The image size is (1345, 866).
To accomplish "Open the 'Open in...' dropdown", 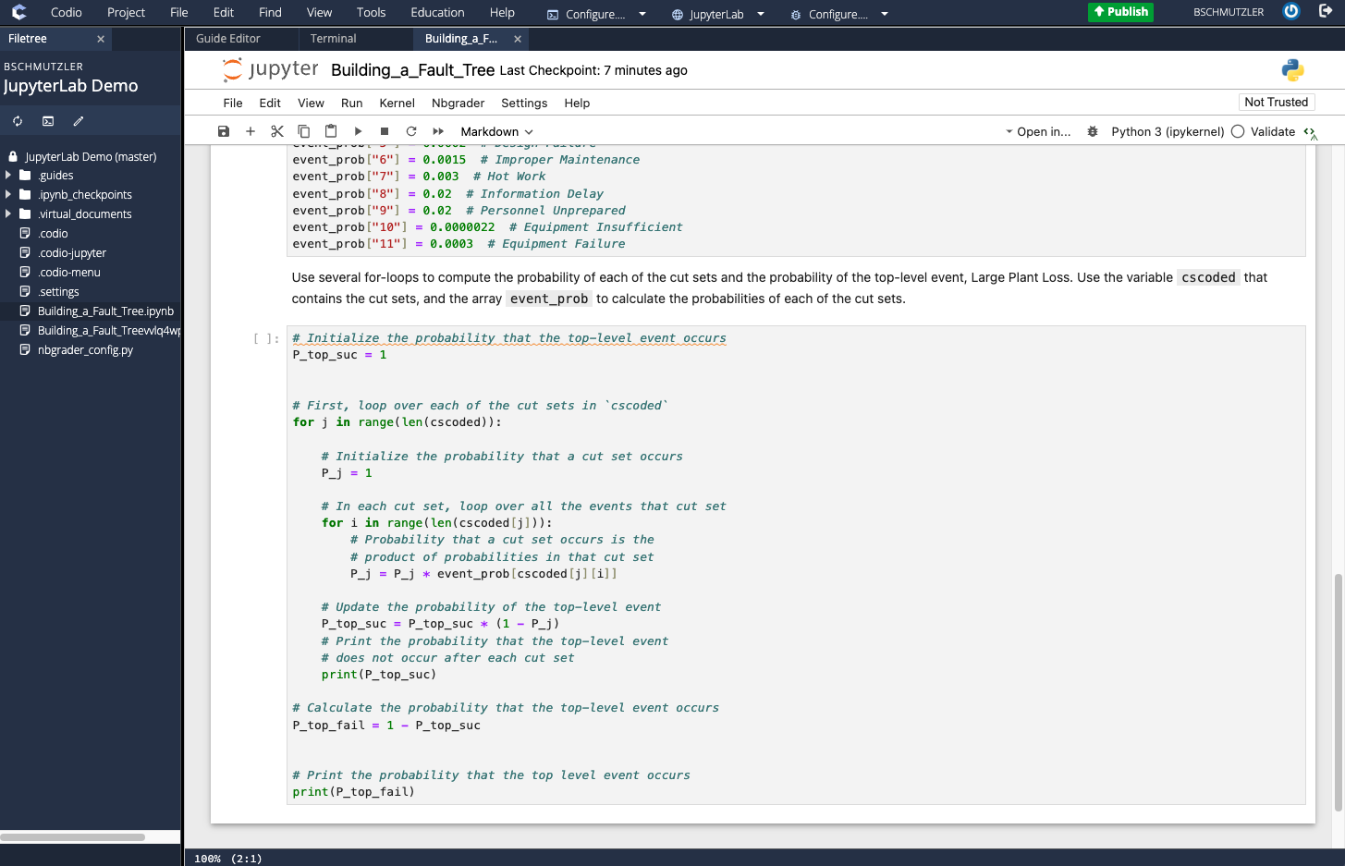I will (x=1038, y=131).
